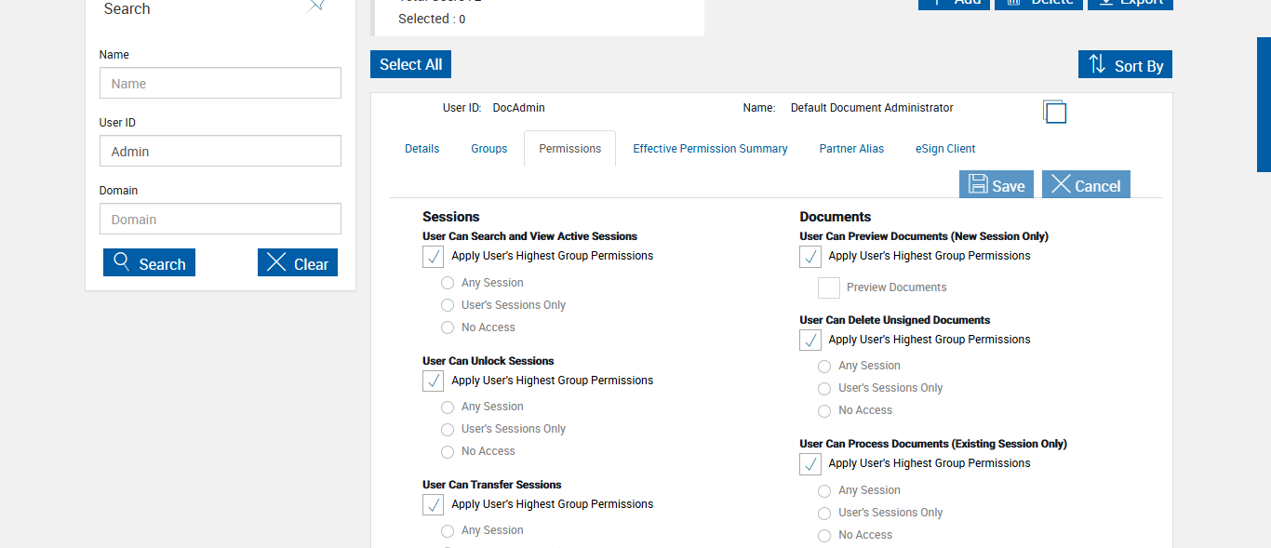Open the Groups tab
The image size is (1271, 548).
coord(489,149)
